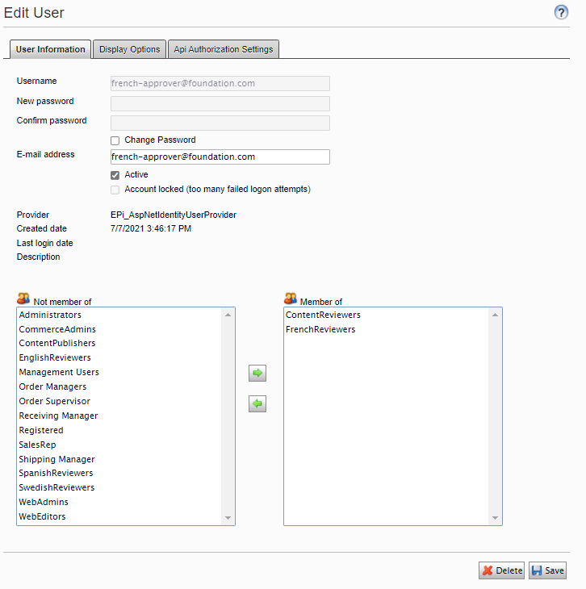The width and height of the screenshot is (586, 589).
Task: Click the green right arrow add-group button
Action: point(257,374)
